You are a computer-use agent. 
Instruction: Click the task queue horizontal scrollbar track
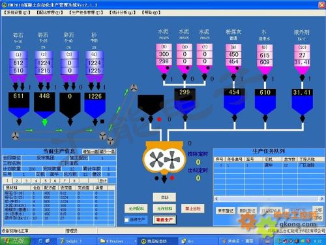coord(269,199)
